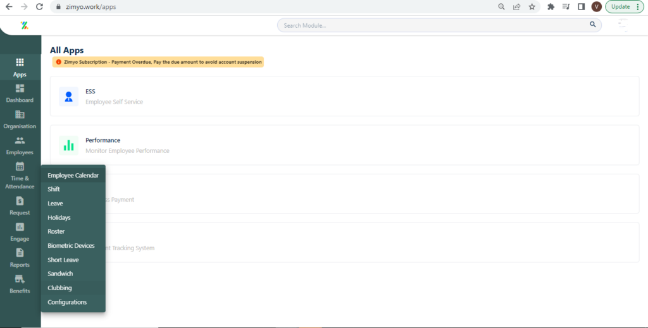Click the browser zoom magnifier icon
The height and width of the screenshot is (328, 648).
tap(501, 6)
